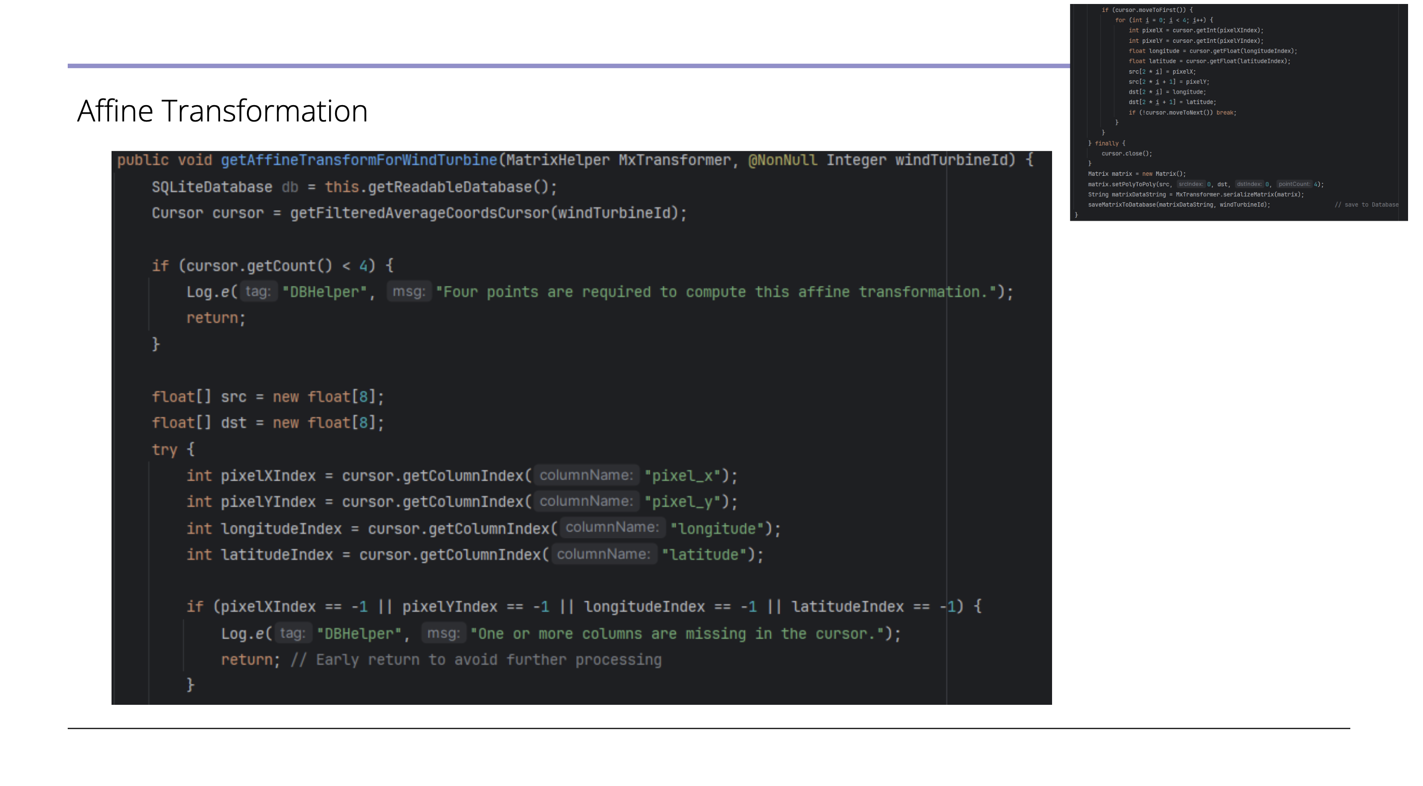Click the "try {" keyword line
1423x786 pixels.
[x=173, y=449]
